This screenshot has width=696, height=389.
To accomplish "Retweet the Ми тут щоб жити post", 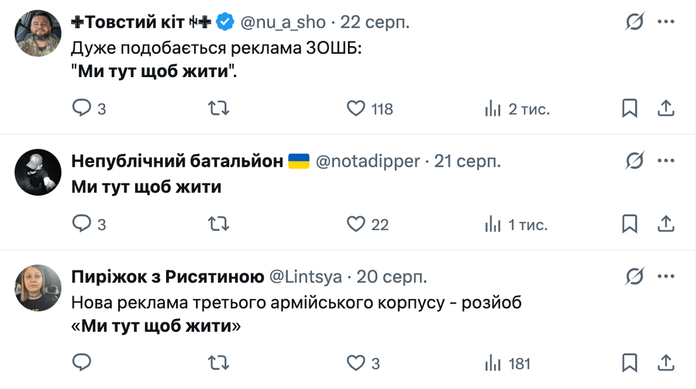I will coord(218,224).
